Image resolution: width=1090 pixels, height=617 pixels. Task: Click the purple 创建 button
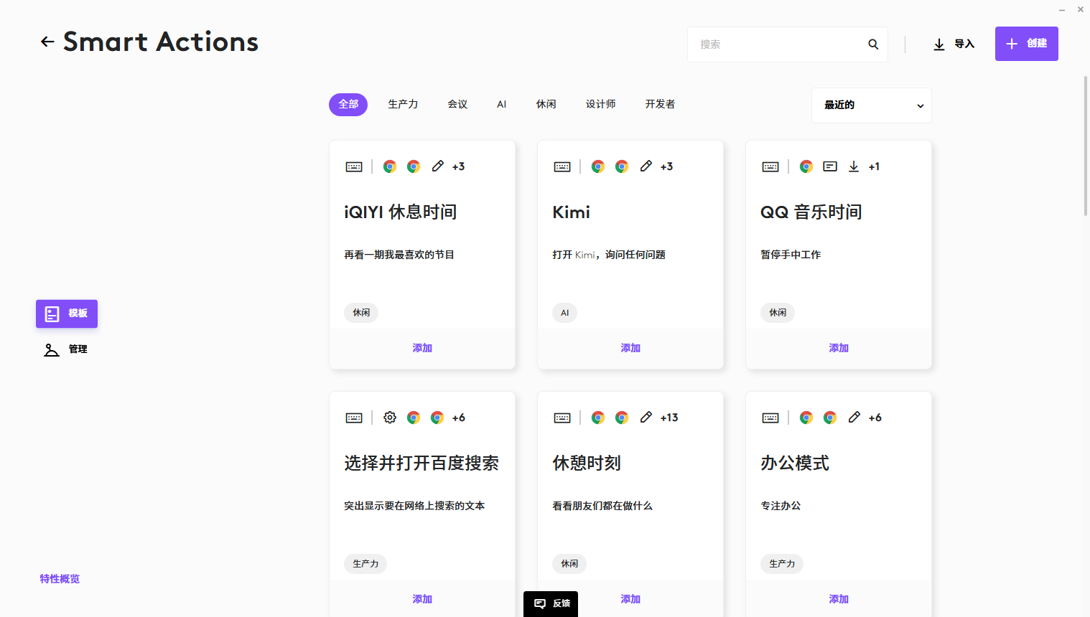pyautogui.click(x=1027, y=44)
